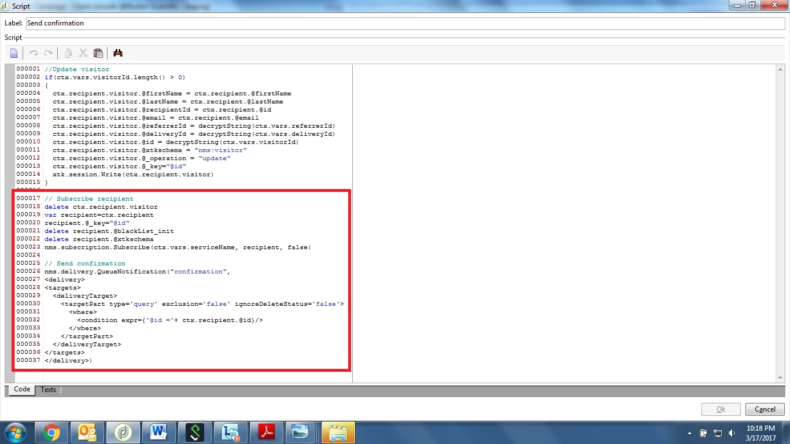Screen dimensions: 790x444
Task: Click "delete ctx.recipient.visitor" line
Action: coord(101,207)
